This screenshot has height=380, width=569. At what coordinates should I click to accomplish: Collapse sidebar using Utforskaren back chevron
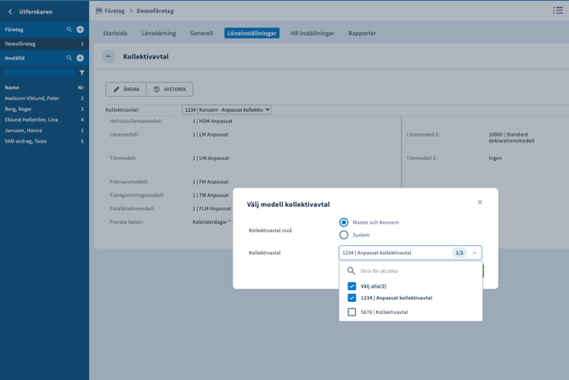pyautogui.click(x=10, y=12)
